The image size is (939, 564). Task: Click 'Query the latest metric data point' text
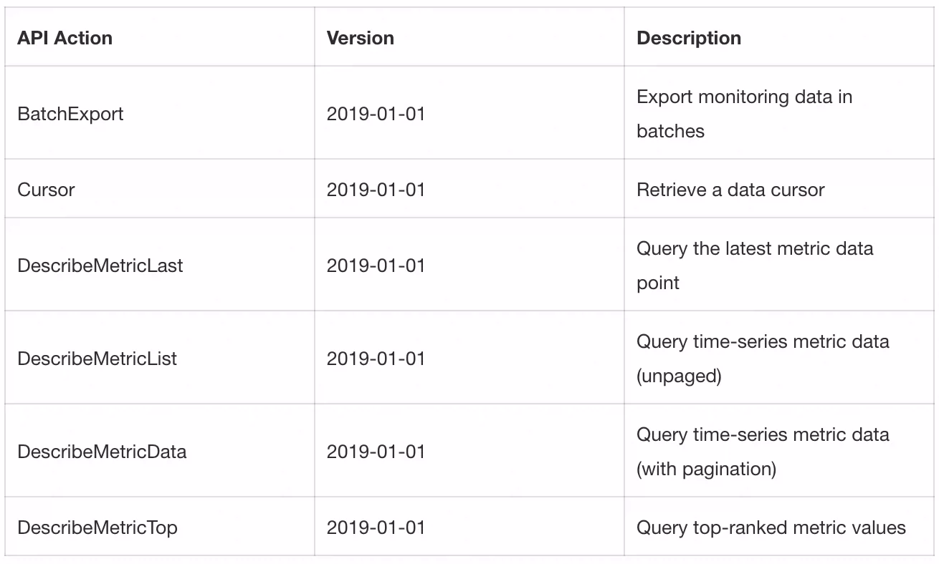click(x=755, y=266)
